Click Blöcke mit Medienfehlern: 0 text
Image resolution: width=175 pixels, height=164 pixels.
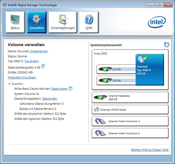38,109
